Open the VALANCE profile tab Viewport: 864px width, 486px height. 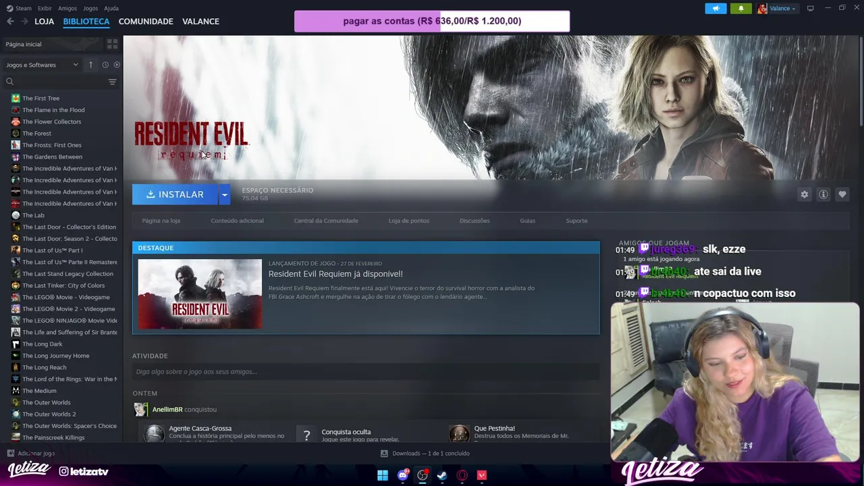[200, 22]
